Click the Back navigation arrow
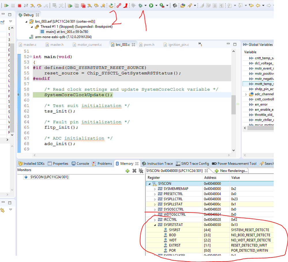 [258, 5]
